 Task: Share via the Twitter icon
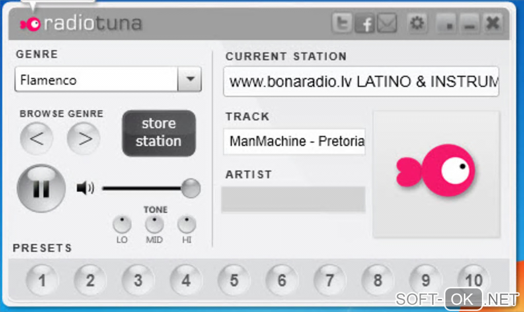tap(342, 24)
